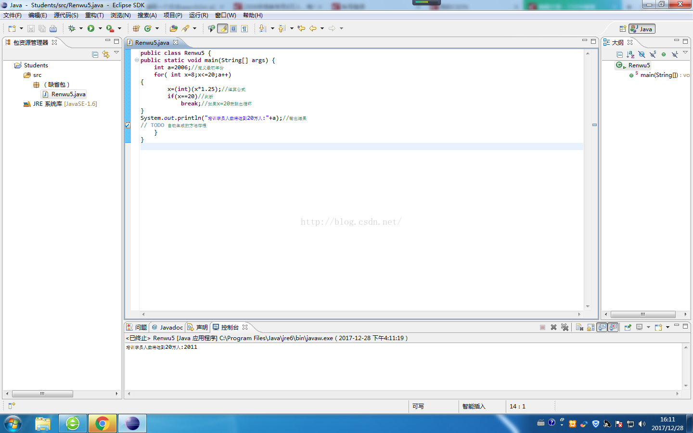Click the Previous Annotation icon
Viewport: 693px width, 433px height.
pos(282,28)
